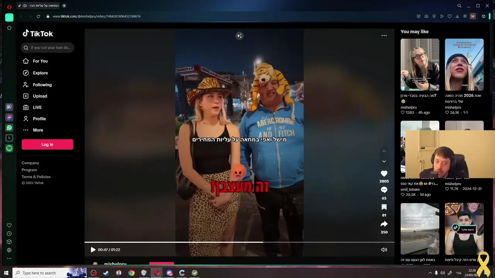
Task: Go back in browser history
Action: (x=21, y=16)
